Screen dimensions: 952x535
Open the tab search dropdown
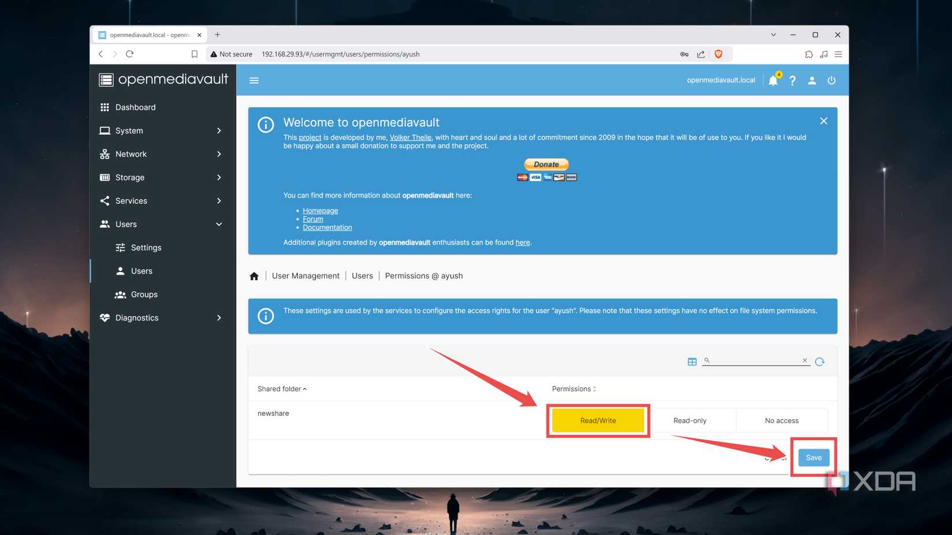pyautogui.click(x=773, y=35)
